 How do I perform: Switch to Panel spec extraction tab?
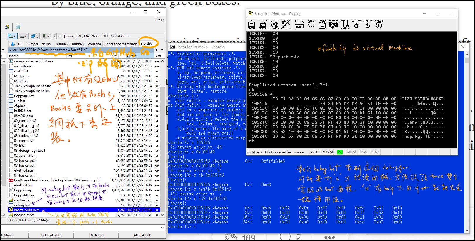[x=121, y=44]
